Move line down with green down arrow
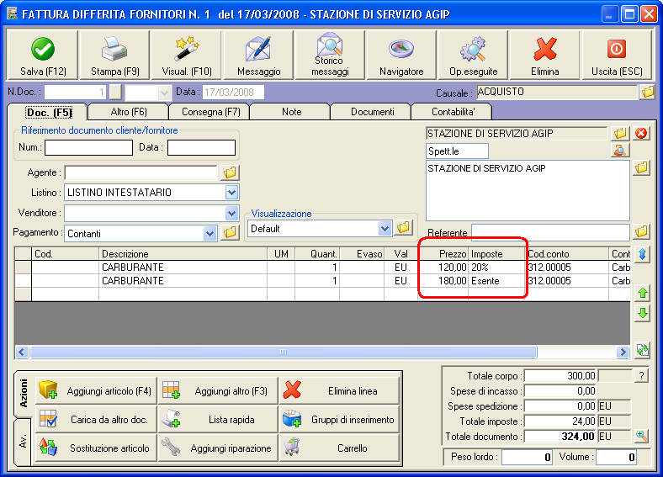Screen dimensions: 663x477 pyautogui.click(x=642, y=313)
